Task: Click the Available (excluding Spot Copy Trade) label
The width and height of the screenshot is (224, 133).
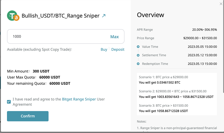Action: click(x=39, y=50)
